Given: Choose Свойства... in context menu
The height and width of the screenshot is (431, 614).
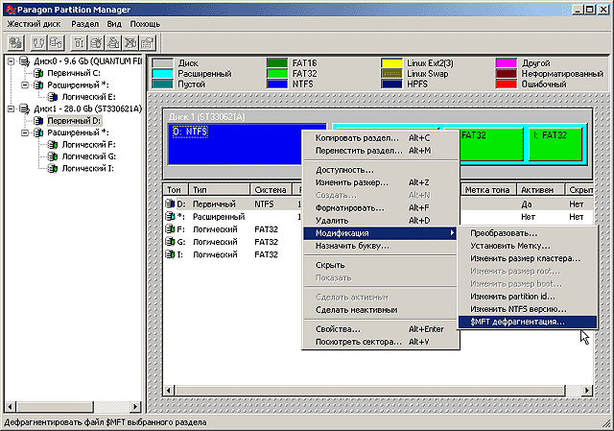Looking at the screenshot, I should click(x=380, y=329).
